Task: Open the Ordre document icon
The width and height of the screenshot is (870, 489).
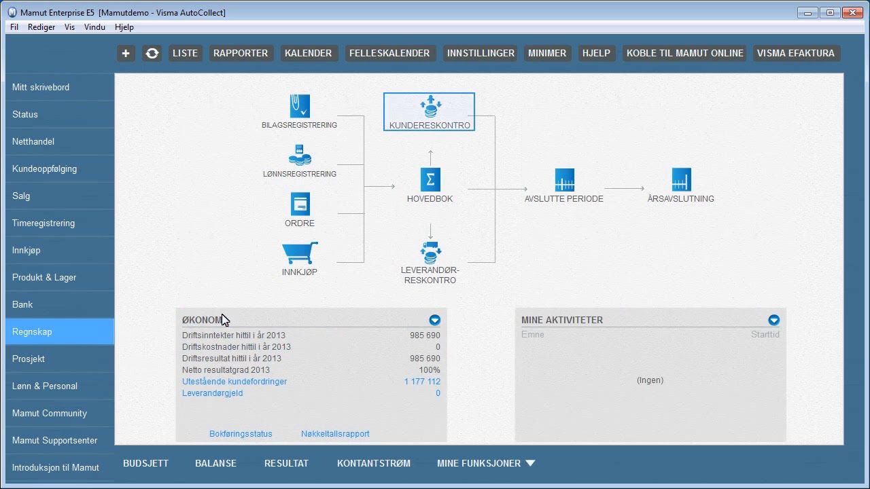Action: coord(300,204)
